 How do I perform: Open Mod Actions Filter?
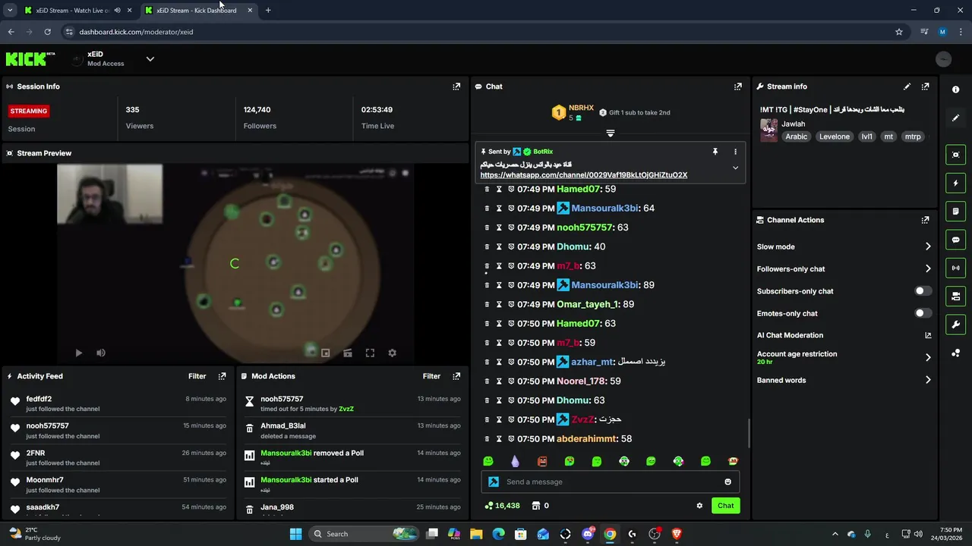pyautogui.click(x=431, y=376)
